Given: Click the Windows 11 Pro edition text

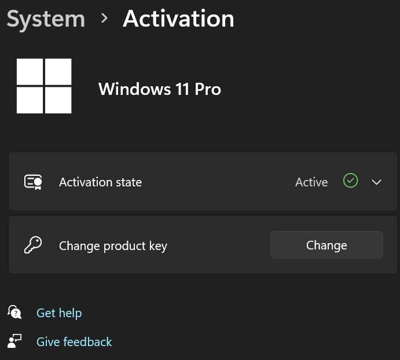Looking at the screenshot, I should coord(160,89).
